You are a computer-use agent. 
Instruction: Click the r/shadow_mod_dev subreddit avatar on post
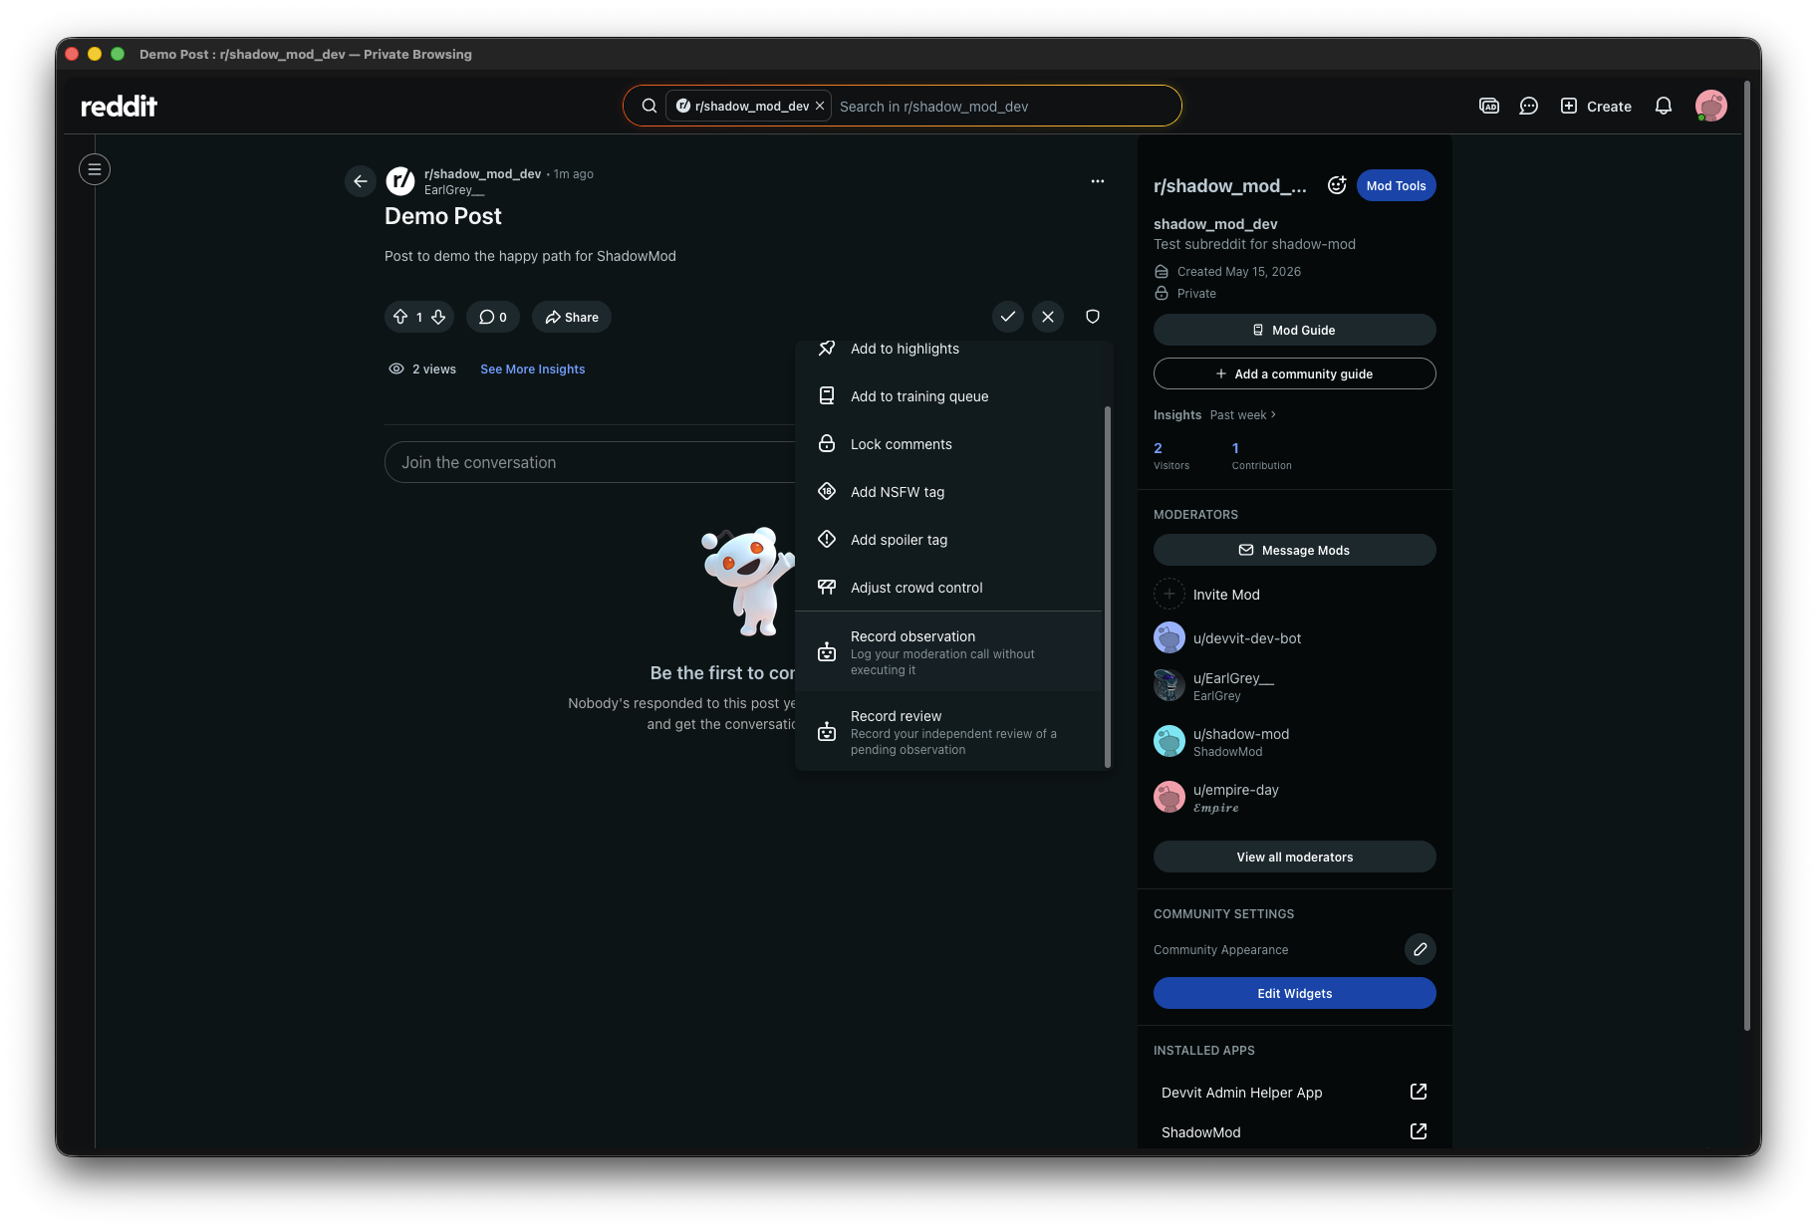pos(400,181)
